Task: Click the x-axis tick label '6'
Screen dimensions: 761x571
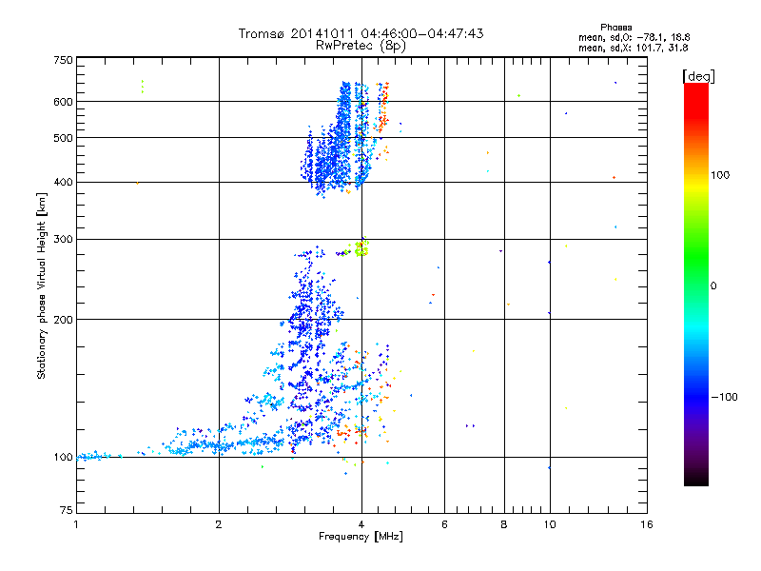Action: [x=444, y=524]
